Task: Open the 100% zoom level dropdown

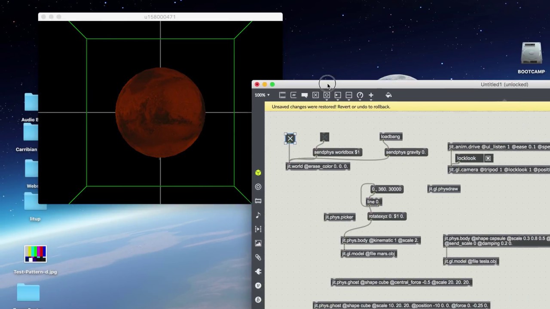Action: pos(262,95)
